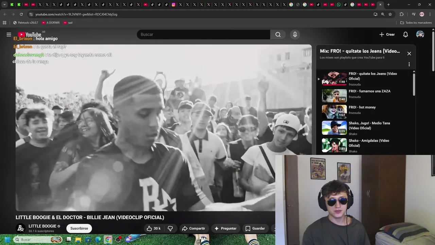Open the A DORMIR bookmark
The width and height of the screenshot is (435, 245).
pos(51,23)
